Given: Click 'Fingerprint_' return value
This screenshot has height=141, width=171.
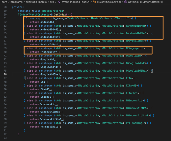Looking at the screenshot, I should tap(49, 52).
